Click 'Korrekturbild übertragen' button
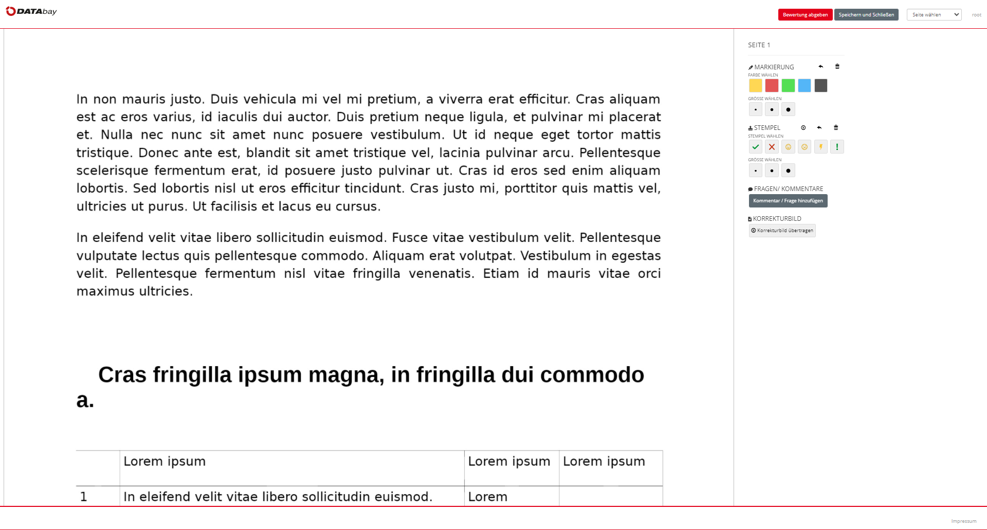This screenshot has height=530, width=987. [782, 231]
